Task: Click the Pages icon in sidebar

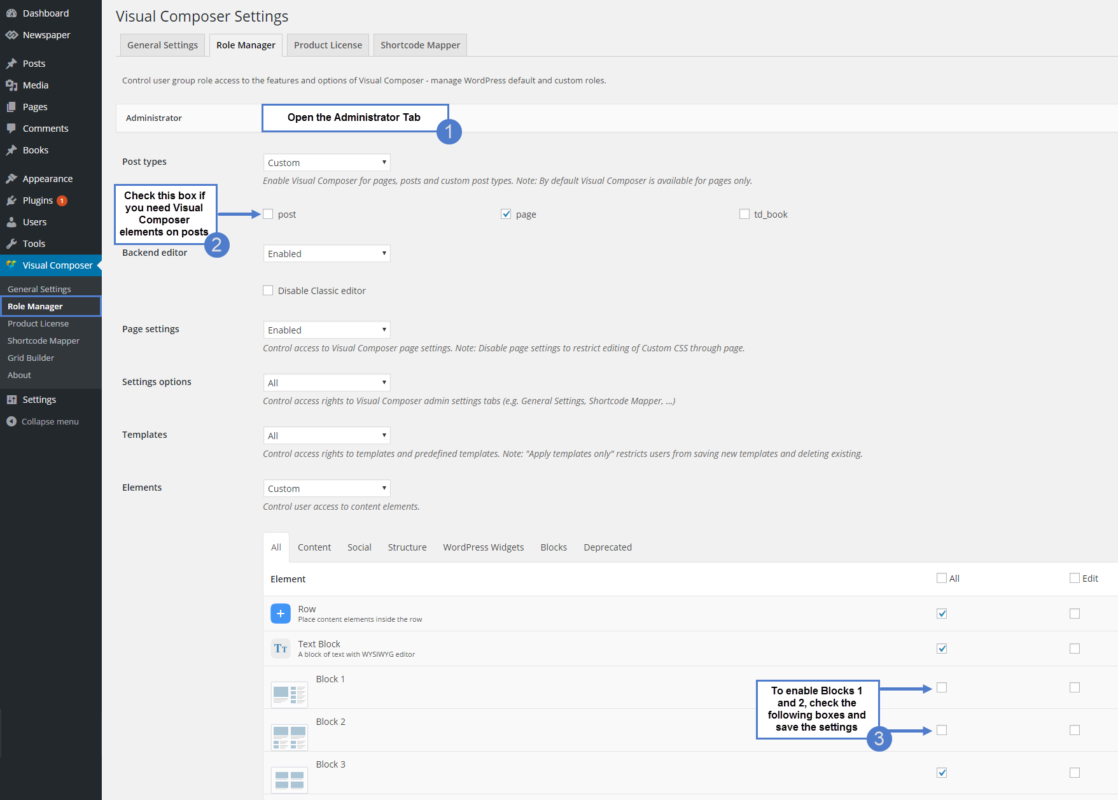Action: [x=11, y=107]
